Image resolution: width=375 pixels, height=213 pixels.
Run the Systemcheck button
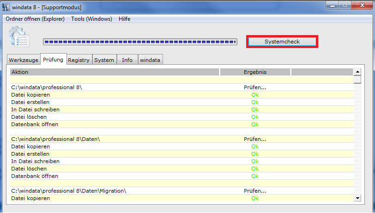[x=282, y=42]
